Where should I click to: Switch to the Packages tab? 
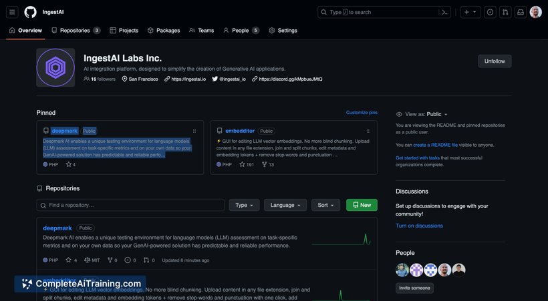(164, 31)
